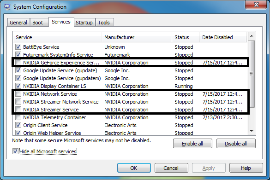Select NVIDIA Display Container LS name
Image resolution: width=270 pixels, height=180 pixels.
tap(54, 86)
